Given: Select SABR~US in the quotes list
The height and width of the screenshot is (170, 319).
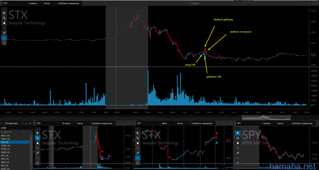Looking at the screenshot, I should click(15, 152).
